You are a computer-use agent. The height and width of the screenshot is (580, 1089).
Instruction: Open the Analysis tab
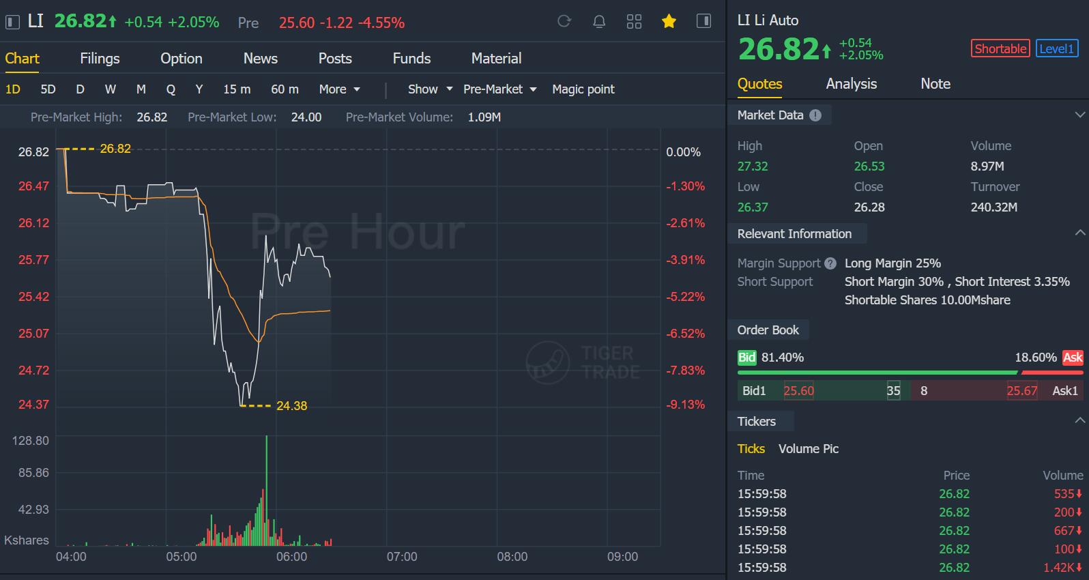click(851, 84)
